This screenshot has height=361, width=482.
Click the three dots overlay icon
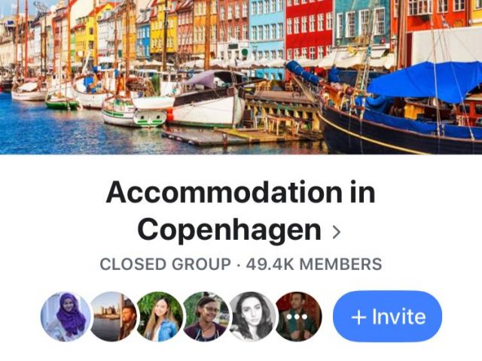pos(297,317)
